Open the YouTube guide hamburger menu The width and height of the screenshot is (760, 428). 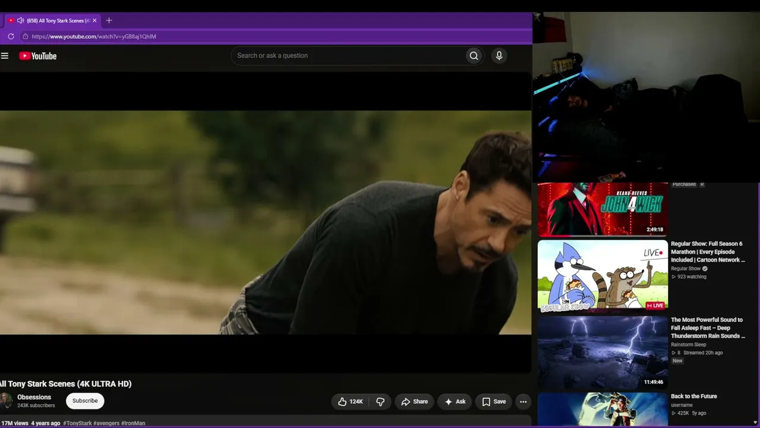(x=5, y=56)
